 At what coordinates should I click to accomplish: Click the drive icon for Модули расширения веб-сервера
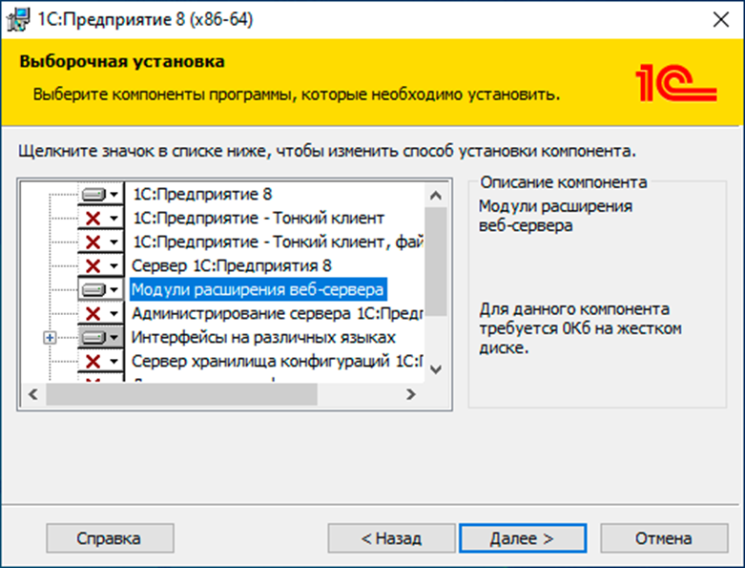[93, 288]
